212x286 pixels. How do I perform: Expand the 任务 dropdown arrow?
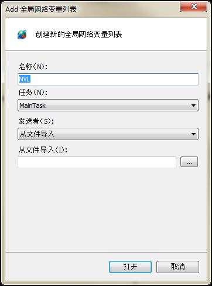[x=193, y=105]
